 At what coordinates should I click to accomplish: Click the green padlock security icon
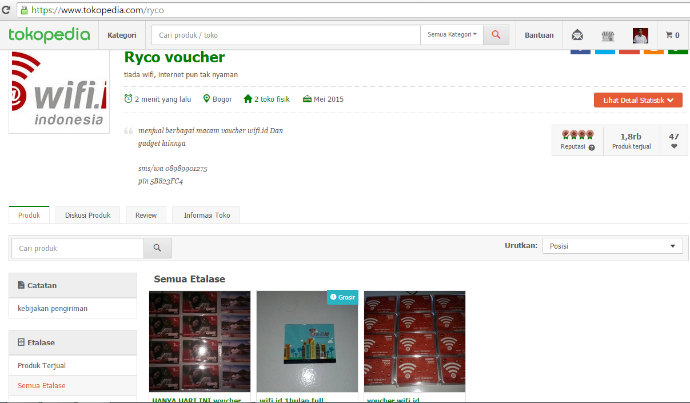[23, 10]
